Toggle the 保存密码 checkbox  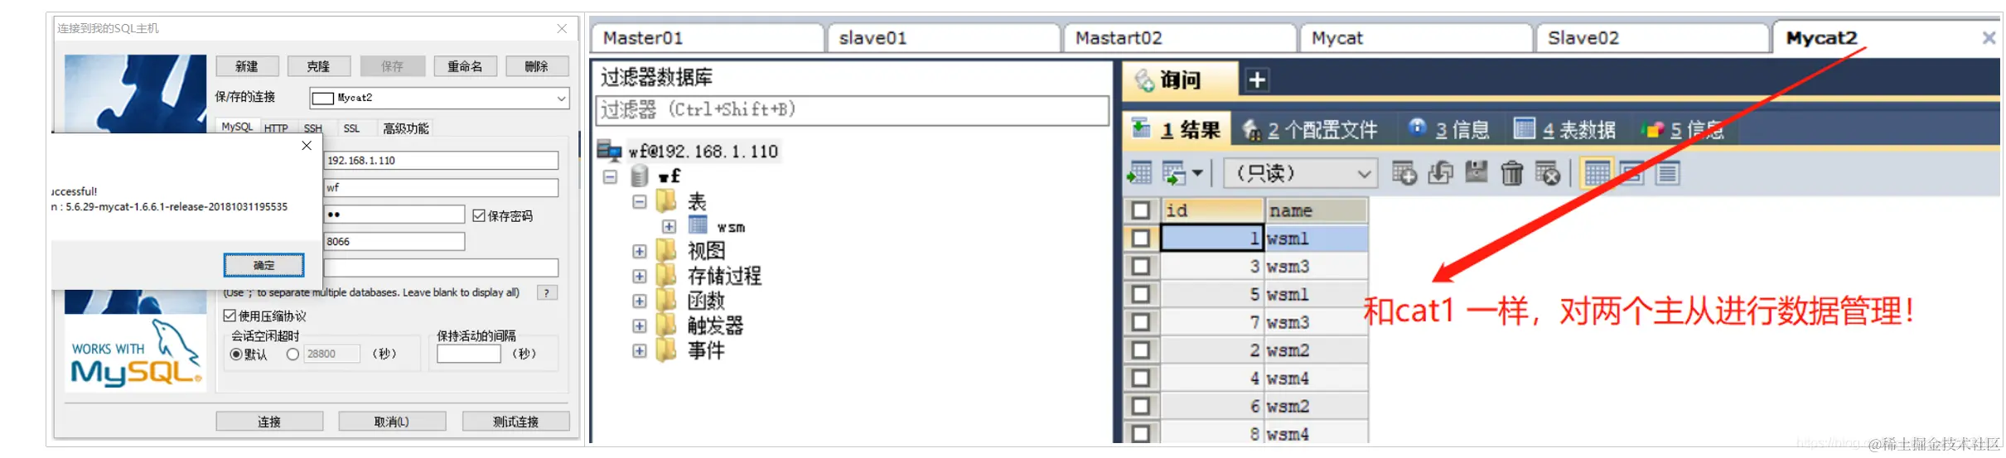479,215
